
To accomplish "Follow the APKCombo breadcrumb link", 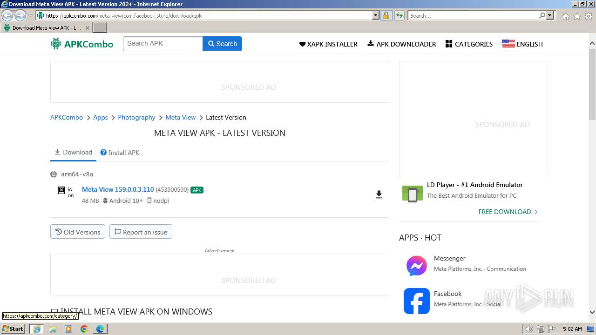I will (67, 117).
